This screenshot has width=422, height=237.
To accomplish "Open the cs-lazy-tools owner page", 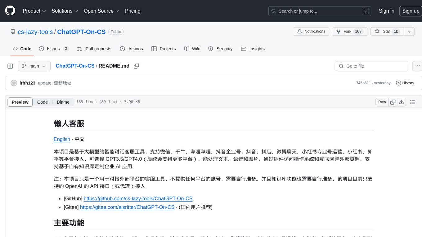I will 35,32.
